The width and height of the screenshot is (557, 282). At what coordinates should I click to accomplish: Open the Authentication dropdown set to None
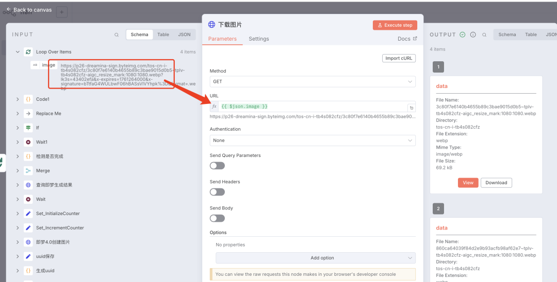(312, 140)
